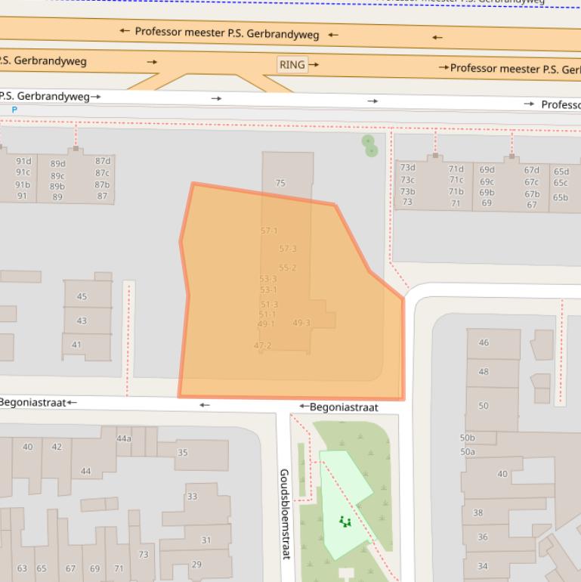This screenshot has height=582, width=581.
Task: Click the upper green tree marker near building 75
Action: (368, 141)
